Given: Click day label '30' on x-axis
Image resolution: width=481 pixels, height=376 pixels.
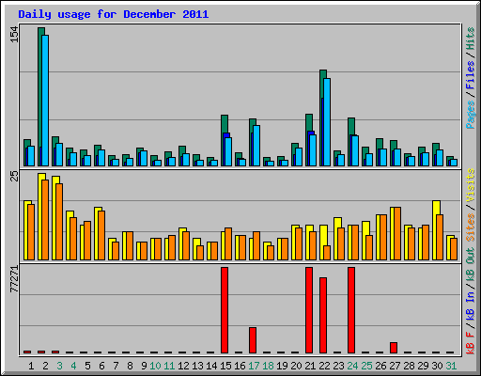Looking at the screenshot, I should pos(437,366).
